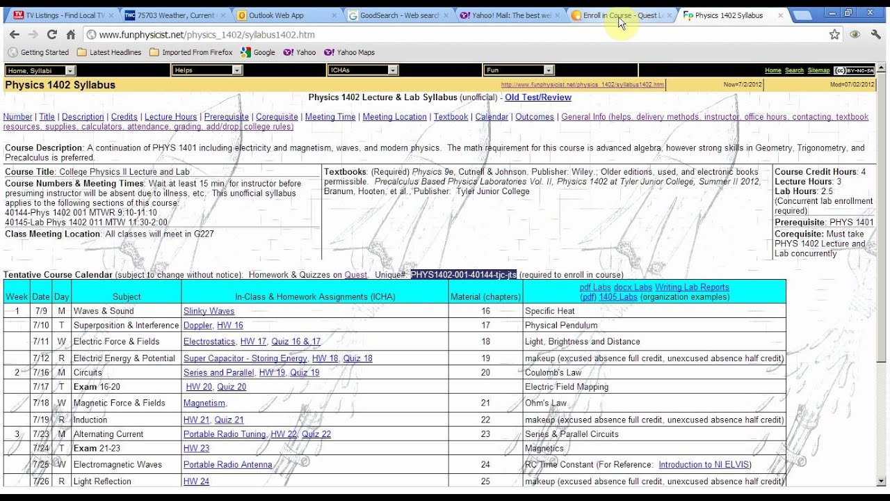Jump to the Outcomes link
This screenshot has height=501, width=890.
[x=535, y=117]
